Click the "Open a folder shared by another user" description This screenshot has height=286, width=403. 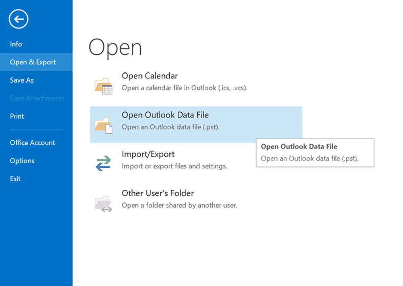179,205
